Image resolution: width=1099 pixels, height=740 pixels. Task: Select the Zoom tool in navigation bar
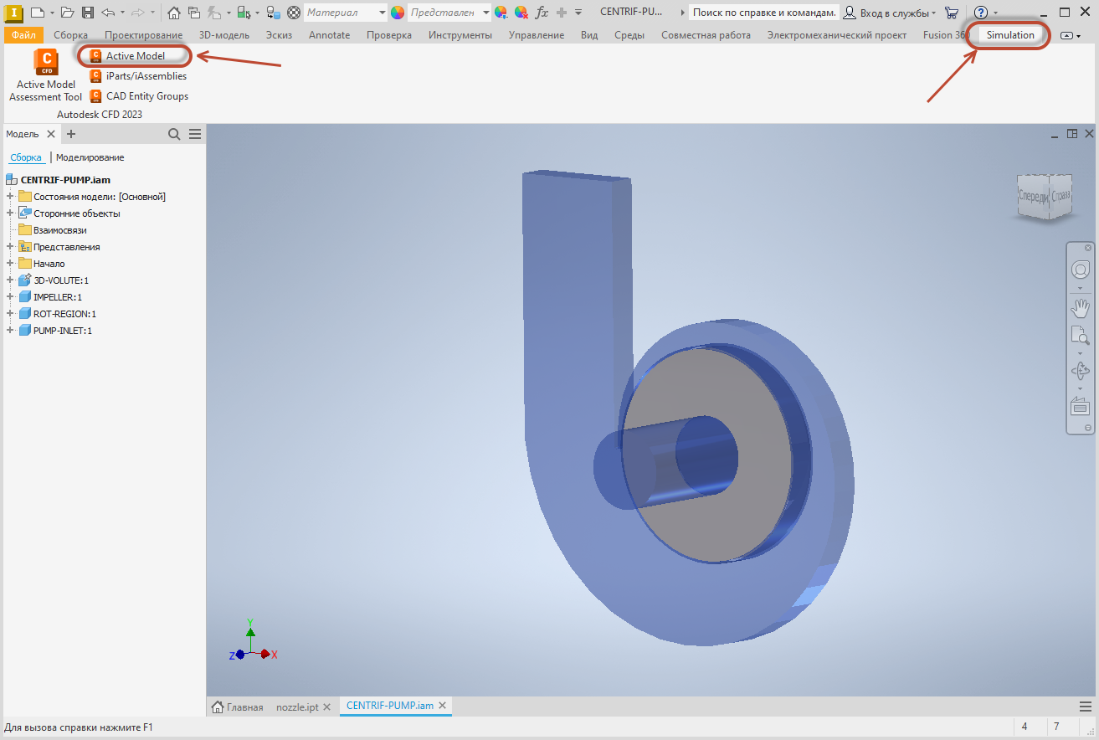point(1081,336)
